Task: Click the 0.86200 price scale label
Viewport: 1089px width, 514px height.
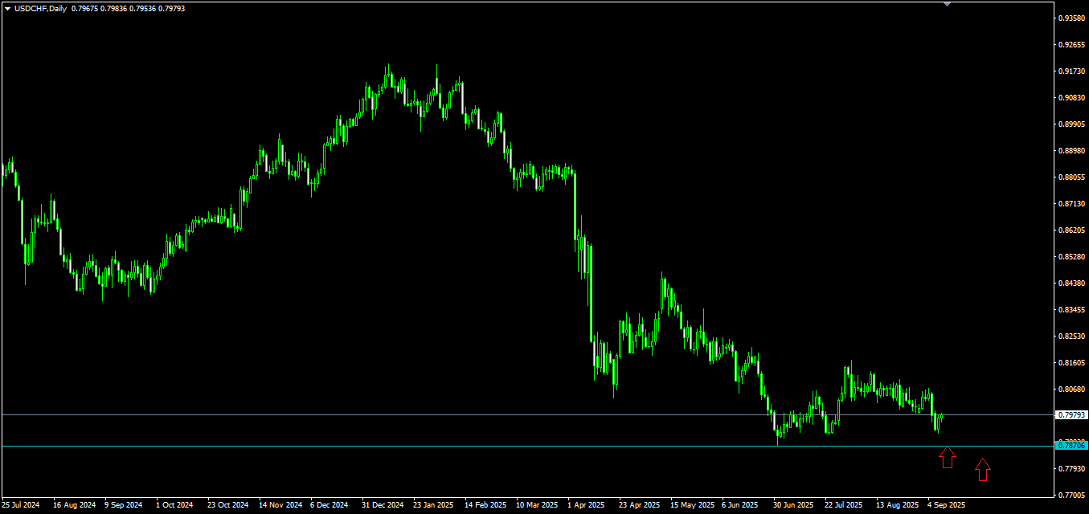Action: (x=1071, y=230)
